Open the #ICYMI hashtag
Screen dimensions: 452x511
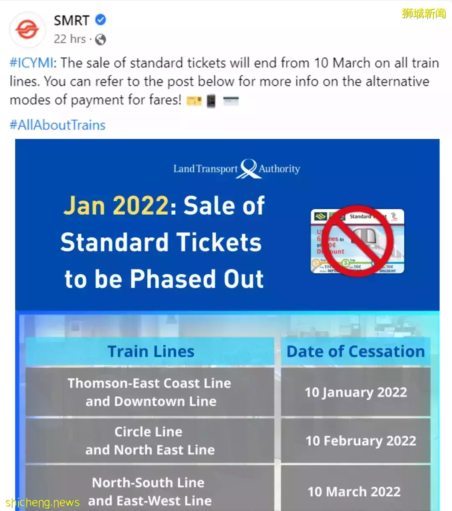click(32, 63)
